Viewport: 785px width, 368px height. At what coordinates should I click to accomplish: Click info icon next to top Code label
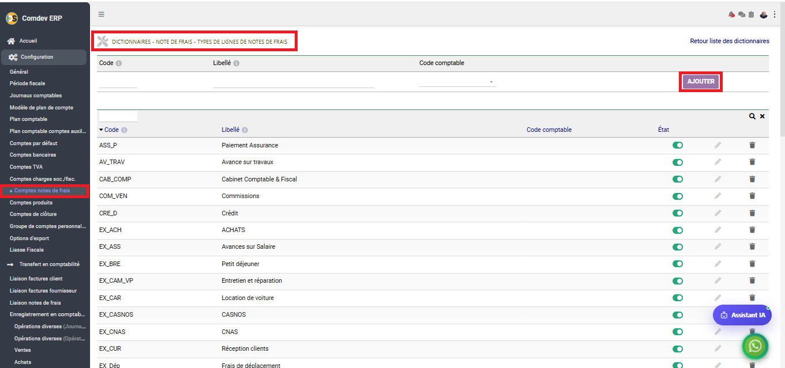pyautogui.click(x=119, y=63)
